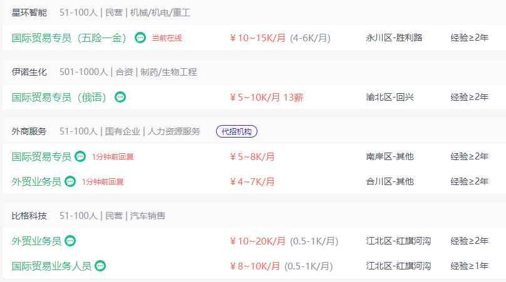Click salary ¥5~10K/月 13薪

[267, 98]
